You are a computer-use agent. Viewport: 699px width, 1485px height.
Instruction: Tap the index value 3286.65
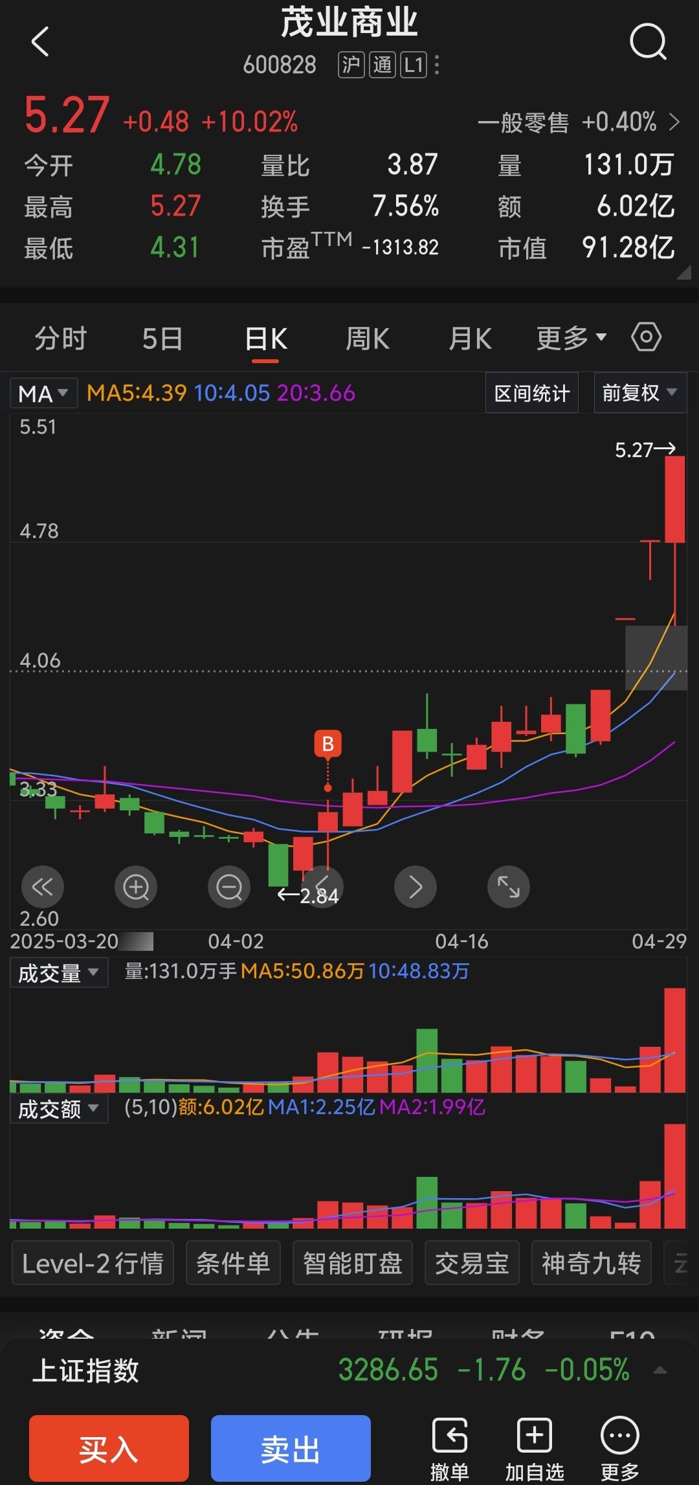[388, 1370]
